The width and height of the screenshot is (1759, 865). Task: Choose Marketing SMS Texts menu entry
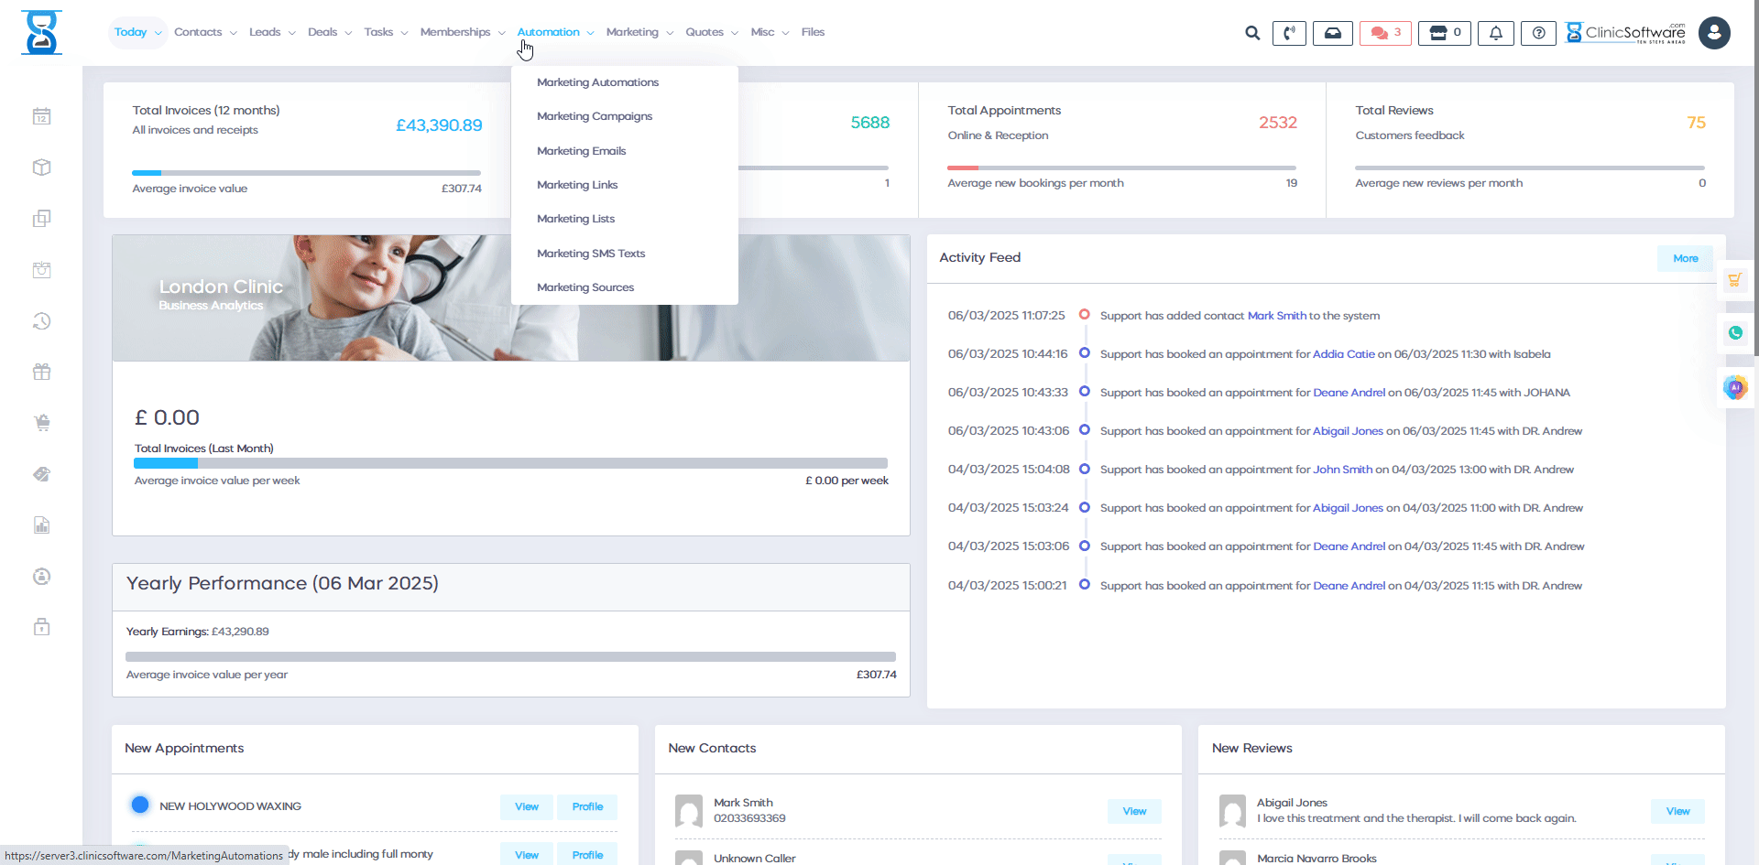[x=591, y=254]
